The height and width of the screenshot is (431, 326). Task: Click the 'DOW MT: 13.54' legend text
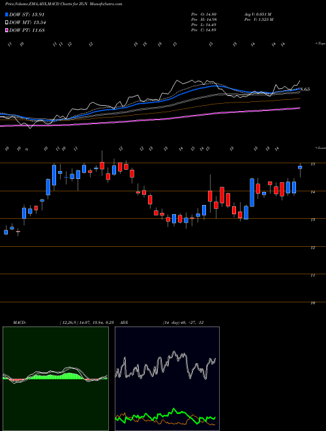pos(27,22)
